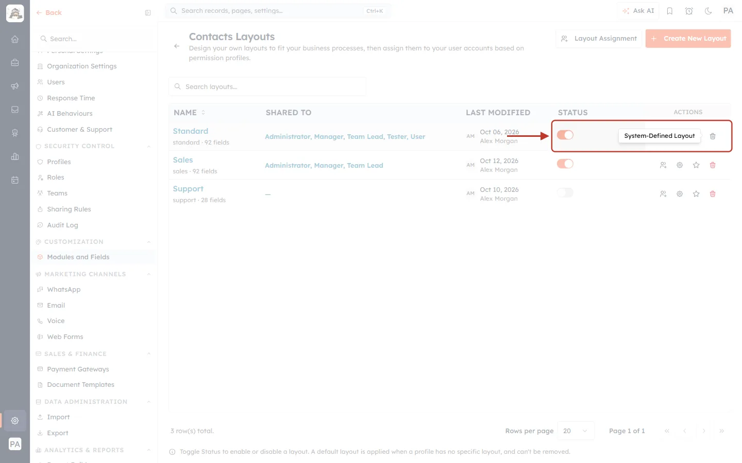Viewport: 742px width, 463px height.
Task: Open the Rows per page dropdown
Action: (x=576, y=431)
